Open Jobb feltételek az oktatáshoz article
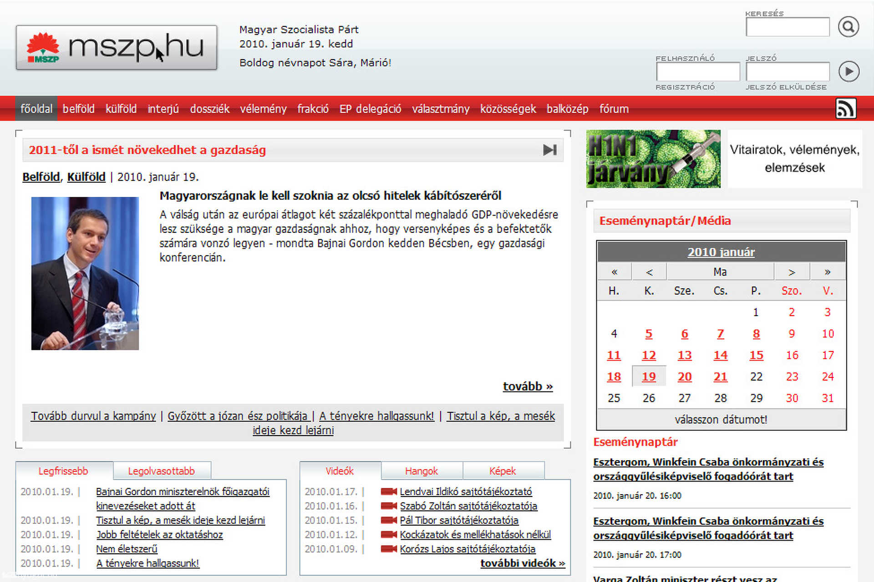This screenshot has width=874, height=582. pyautogui.click(x=159, y=535)
